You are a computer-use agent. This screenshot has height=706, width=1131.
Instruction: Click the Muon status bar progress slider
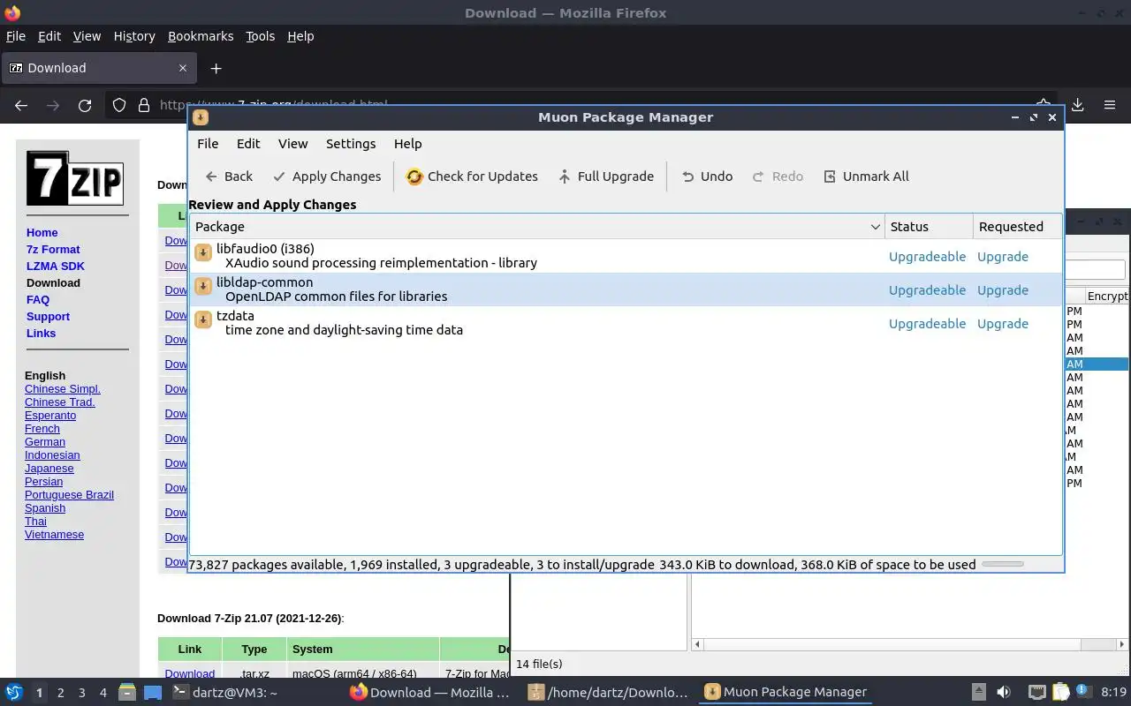click(x=1003, y=564)
